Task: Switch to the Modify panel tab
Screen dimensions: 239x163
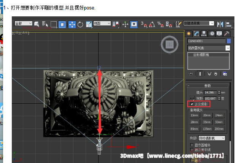Action: pos(196,33)
